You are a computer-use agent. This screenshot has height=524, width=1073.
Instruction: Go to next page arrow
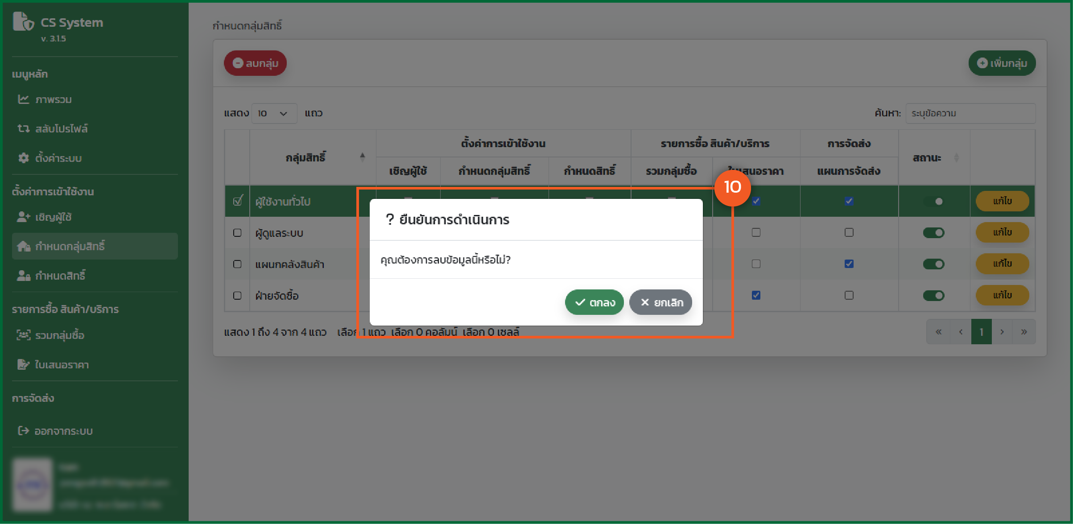click(x=1002, y=332)
